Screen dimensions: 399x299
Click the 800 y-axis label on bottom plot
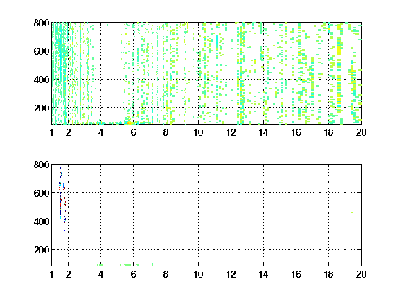point(42,165)
